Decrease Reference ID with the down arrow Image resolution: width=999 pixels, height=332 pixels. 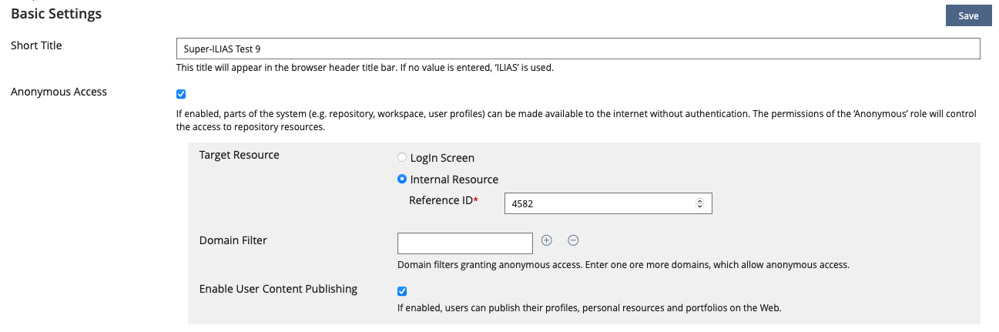tap(699, 206)
